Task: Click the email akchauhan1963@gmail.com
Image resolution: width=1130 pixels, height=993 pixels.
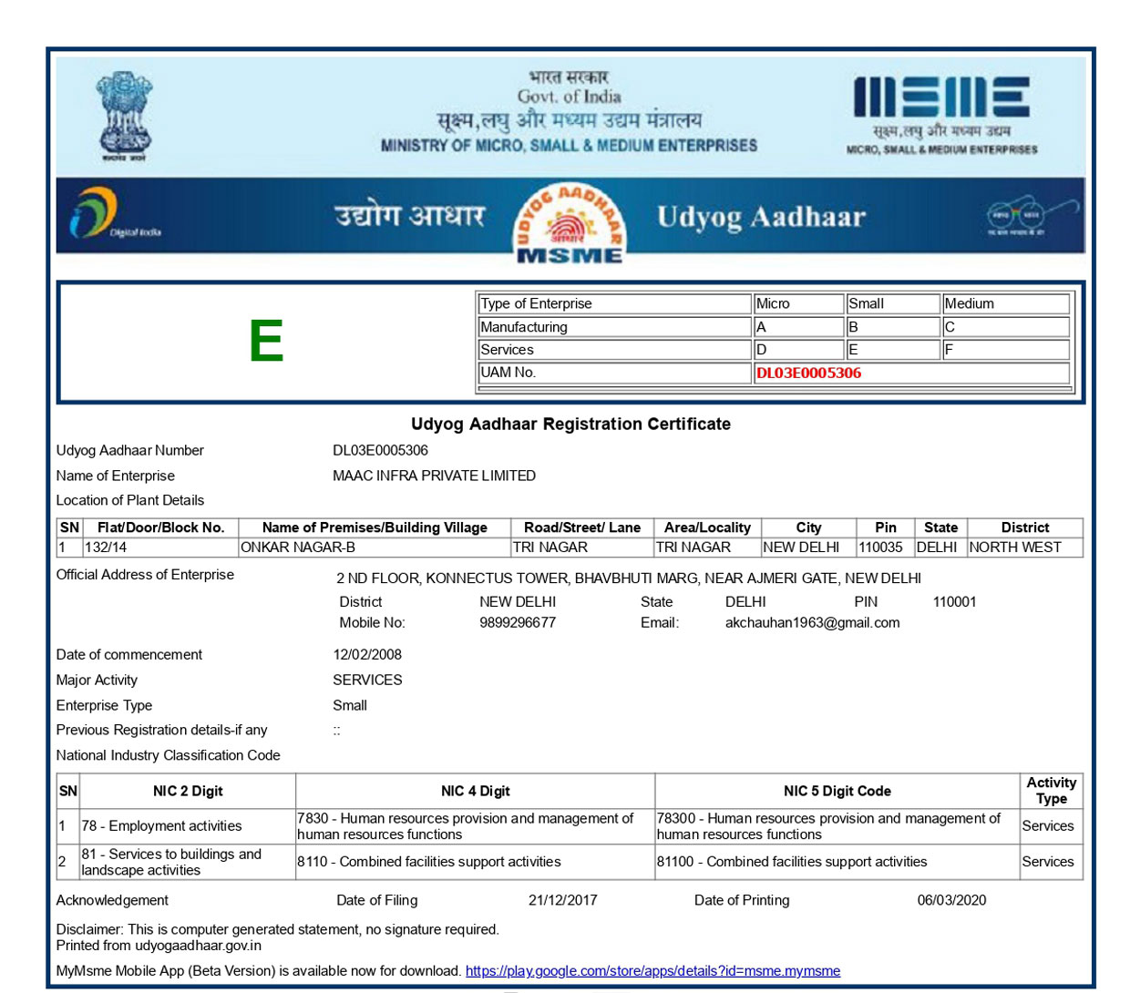Action: coord(812,623)
